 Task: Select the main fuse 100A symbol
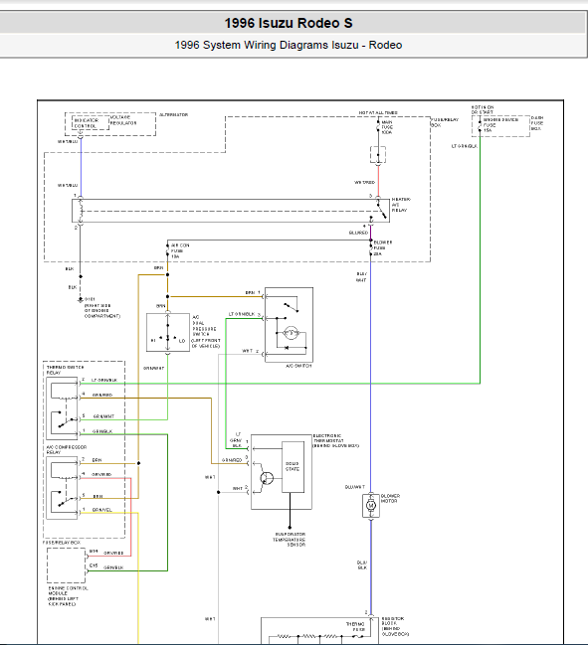[378, 126]
